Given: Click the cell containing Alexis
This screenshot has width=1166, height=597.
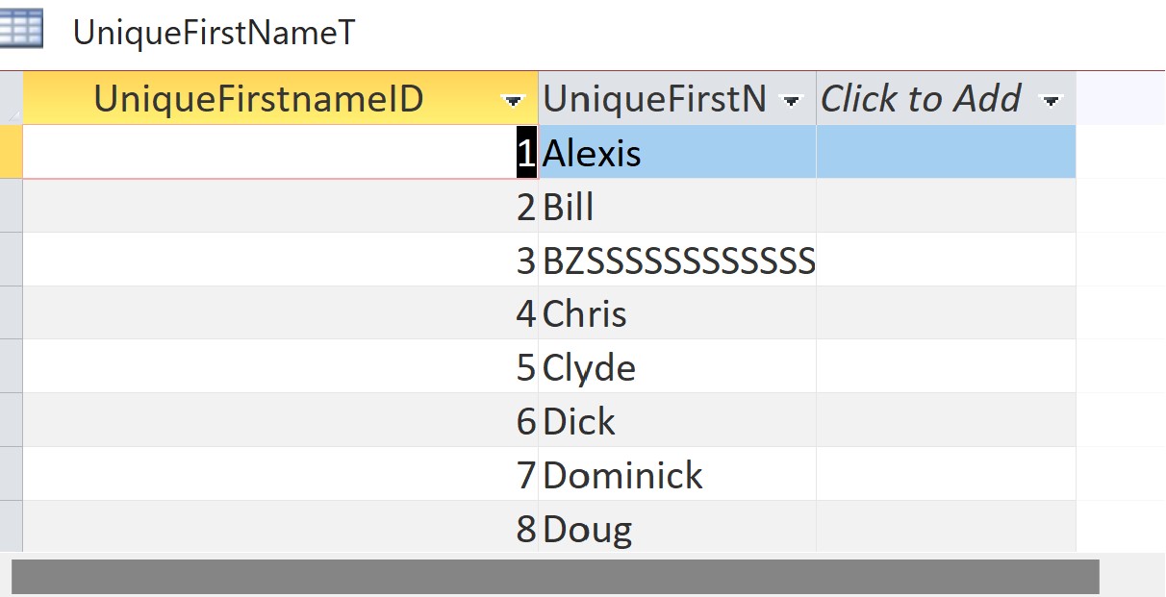Looking at the screenshot, I should point(676,153).
